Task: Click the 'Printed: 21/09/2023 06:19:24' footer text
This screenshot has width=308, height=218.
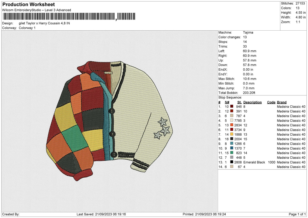Action: (204, 214)
